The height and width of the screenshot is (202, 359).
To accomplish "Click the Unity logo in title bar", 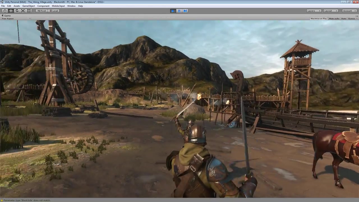I will click(2, 2).
